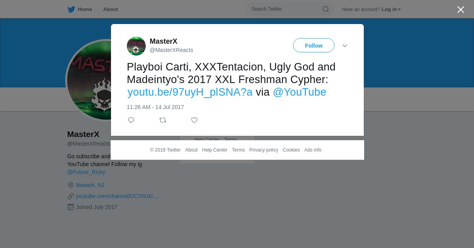Viewport: 474px width, 248px height.
Task: Open the About menu item in top bar
Action: pyautogui.click(x=111, y=9)
